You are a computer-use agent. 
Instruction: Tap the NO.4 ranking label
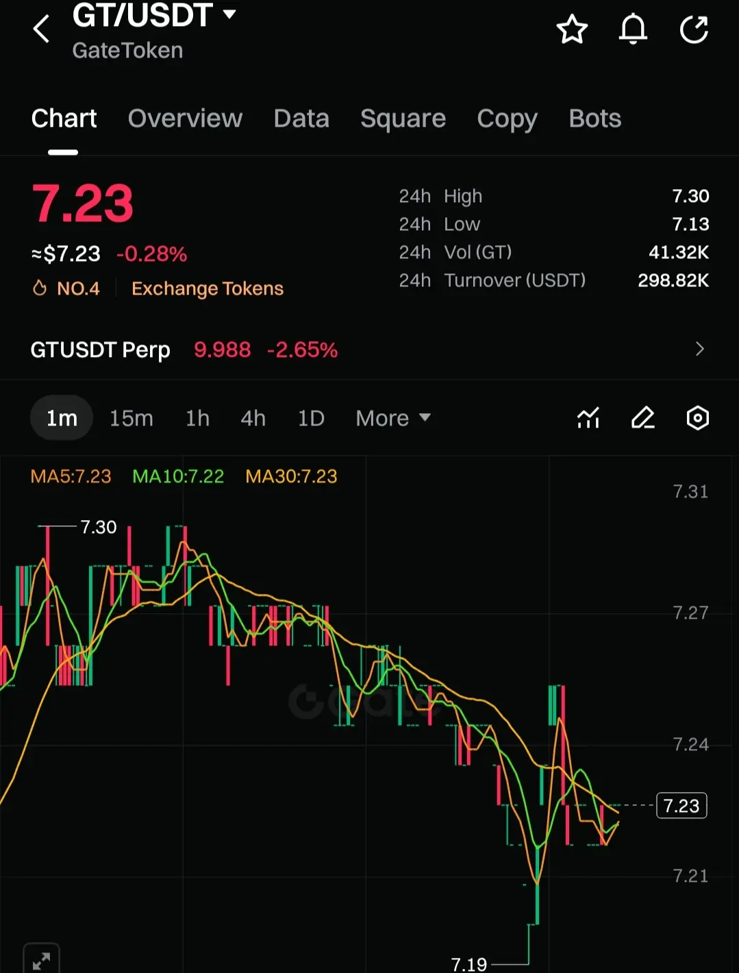(78, 288)
